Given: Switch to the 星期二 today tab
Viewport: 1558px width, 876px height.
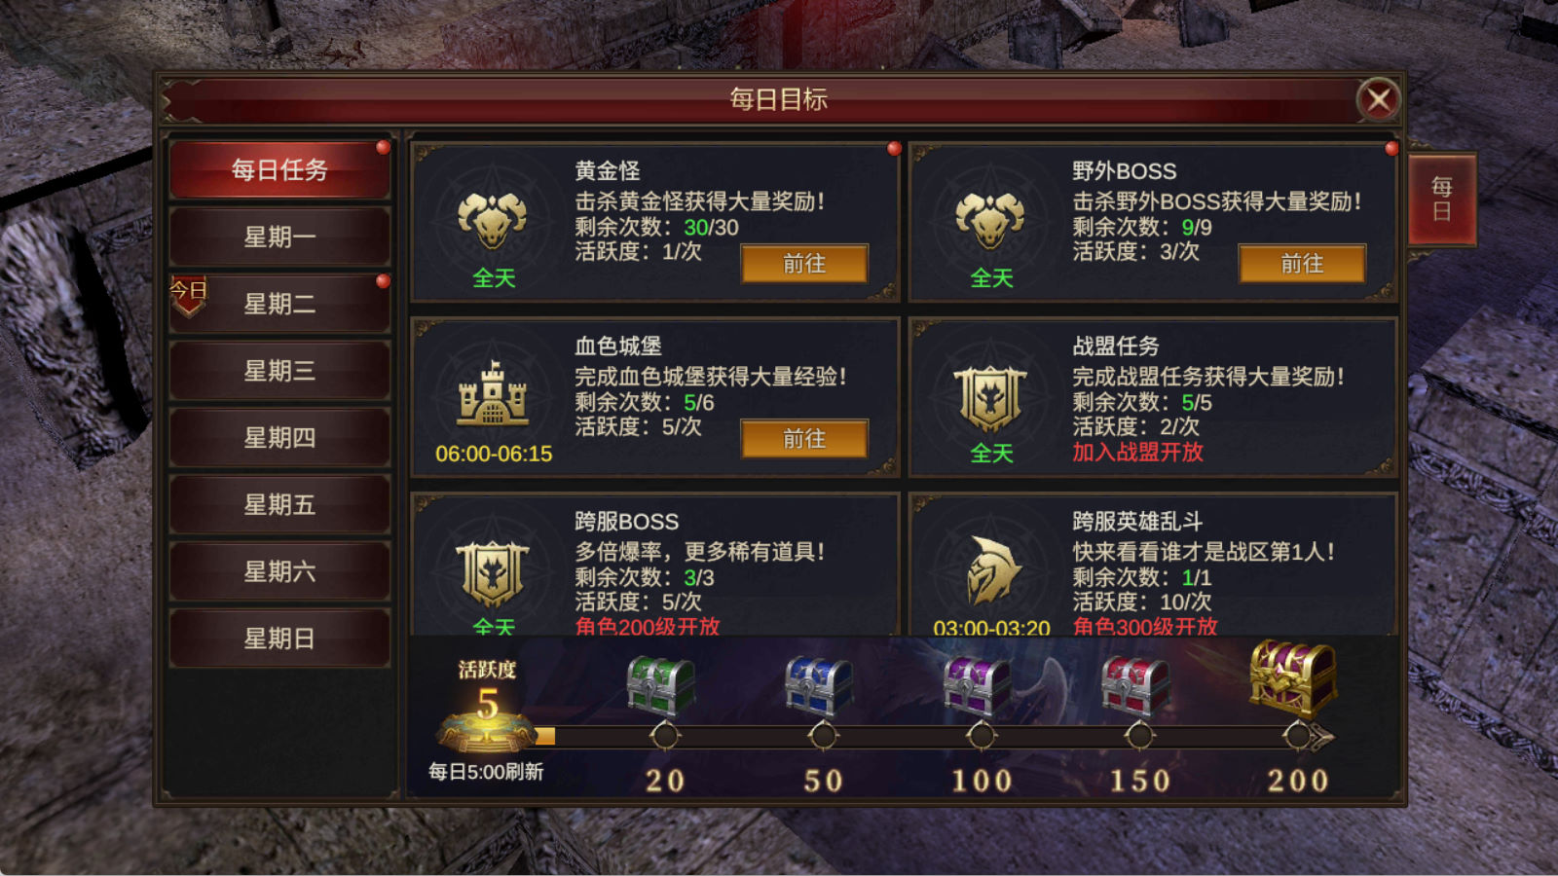Looking at the screenshot, I should (x=279, y=304).
